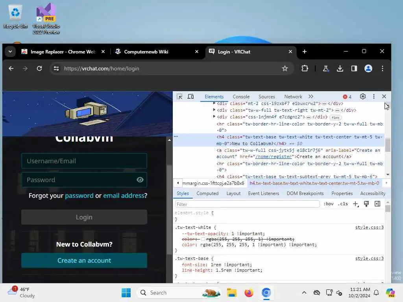403x302 pixels.
Task: Reload the current page
Action: pyautogui.click(x=39, y=68)
